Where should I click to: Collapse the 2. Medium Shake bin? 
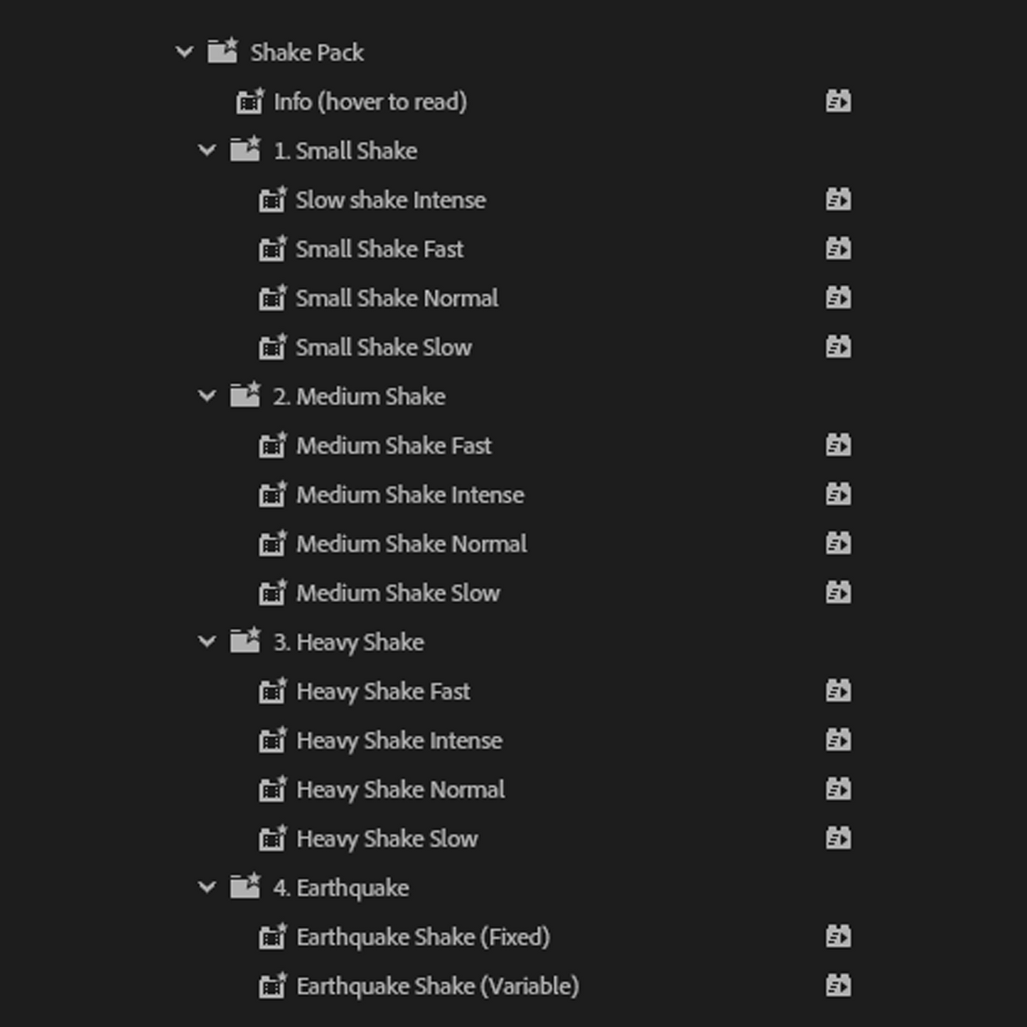pyautogui.click(x=207, y=396)
